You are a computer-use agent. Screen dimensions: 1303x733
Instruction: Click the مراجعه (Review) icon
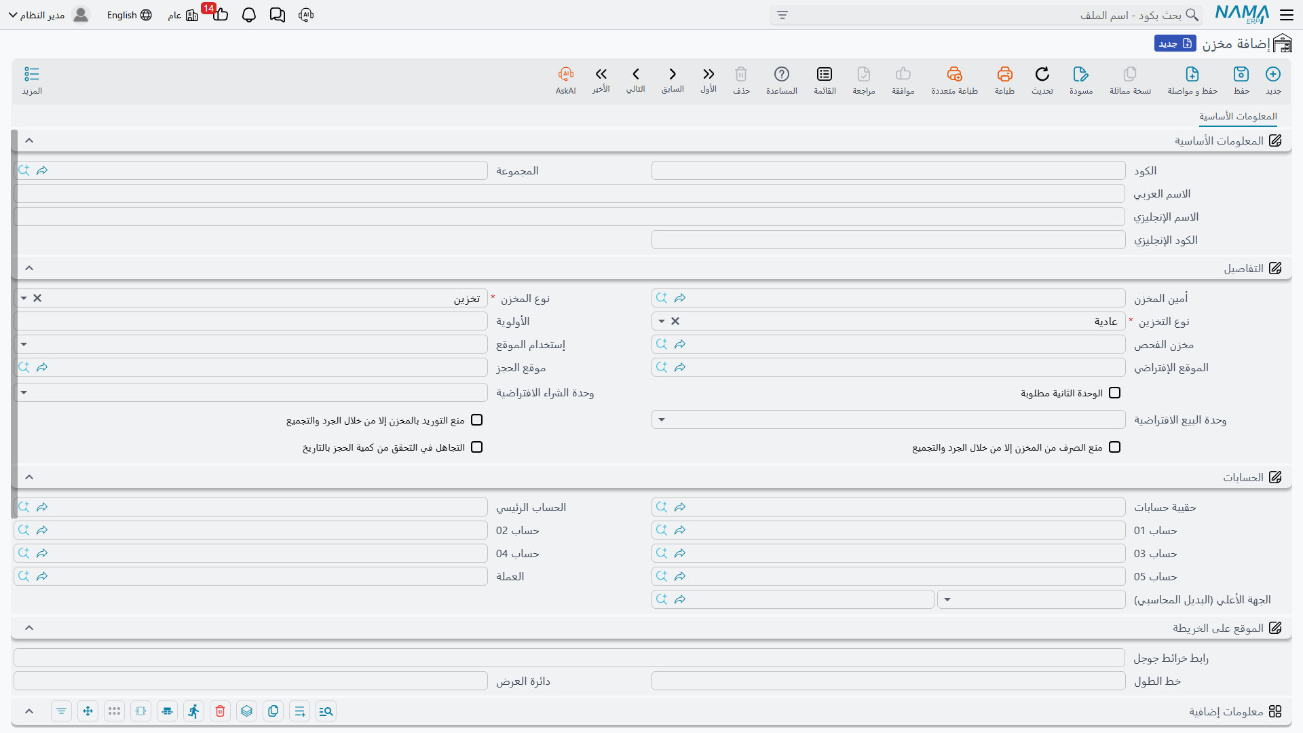pos(864,74)
